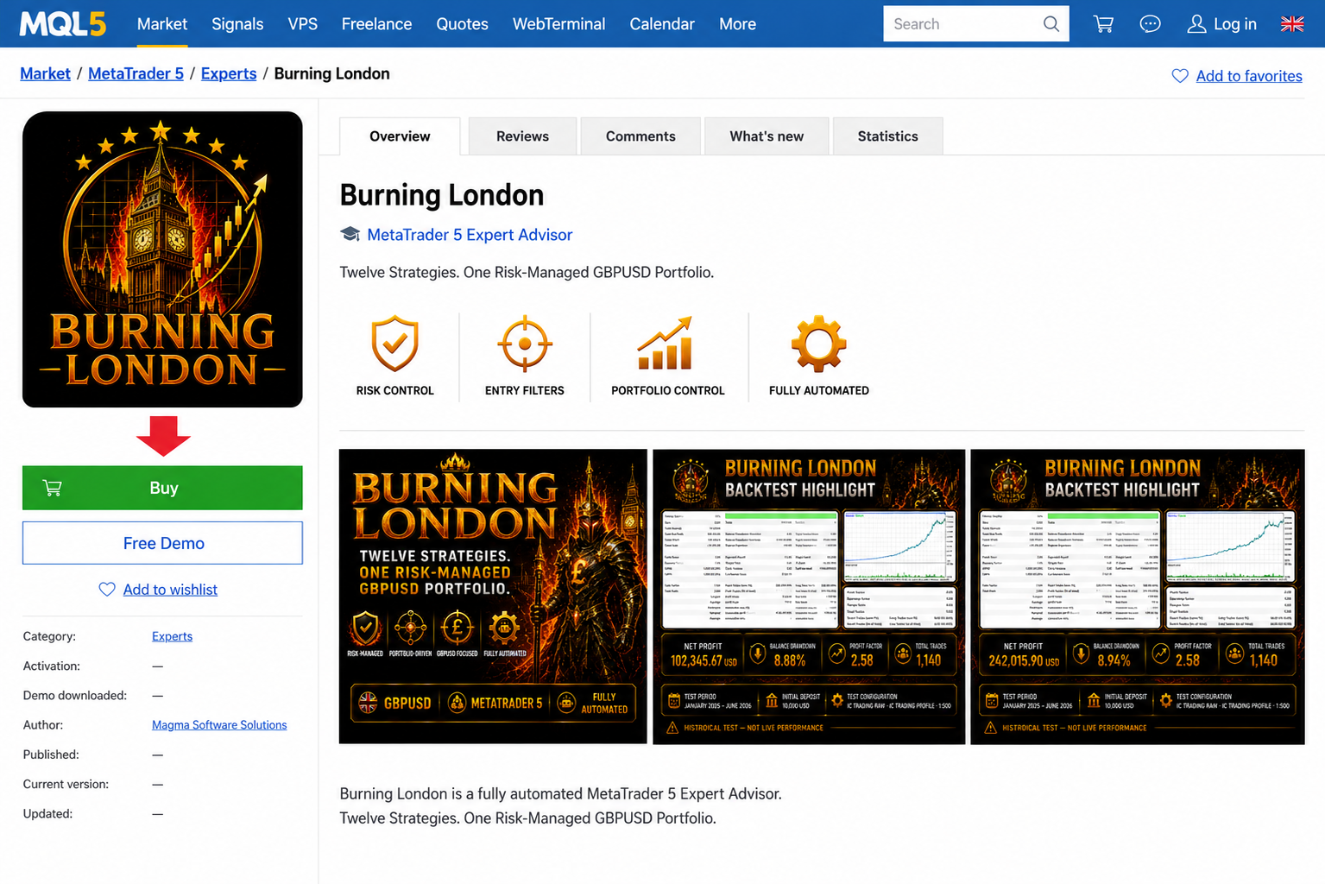Click the Portfolio Control chart icon
This screenshot has width=1325, height=884.
(665, 344)
